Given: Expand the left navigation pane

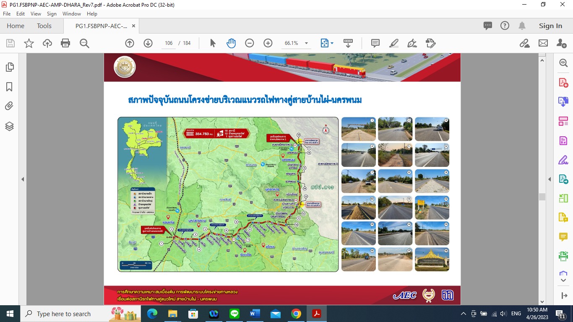Looking at the screenshot, I should (x=23, y=179).
